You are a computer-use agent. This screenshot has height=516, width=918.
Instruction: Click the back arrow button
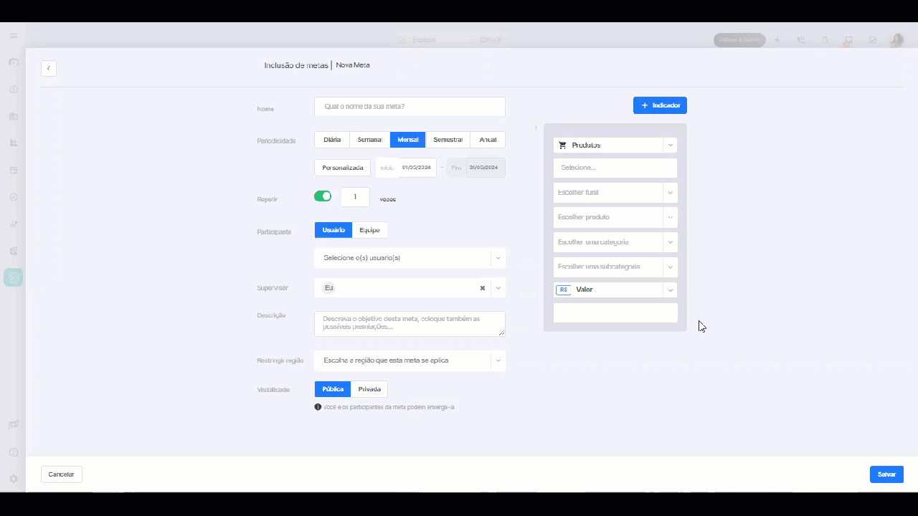tap(49, 68)
